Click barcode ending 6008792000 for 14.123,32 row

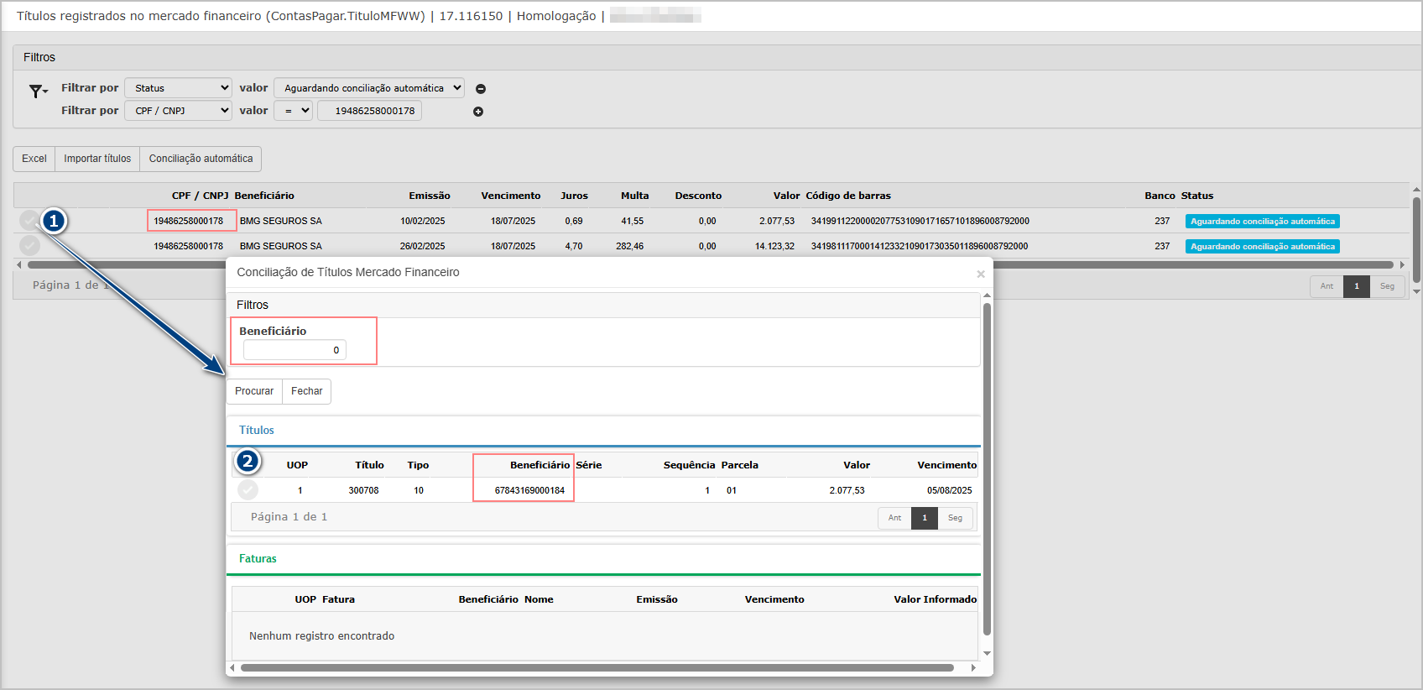pyautogui.click(x=920, y=246)
